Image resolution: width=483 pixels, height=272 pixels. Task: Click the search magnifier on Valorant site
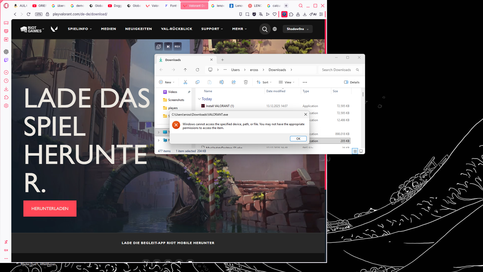(x=265, y=29)
